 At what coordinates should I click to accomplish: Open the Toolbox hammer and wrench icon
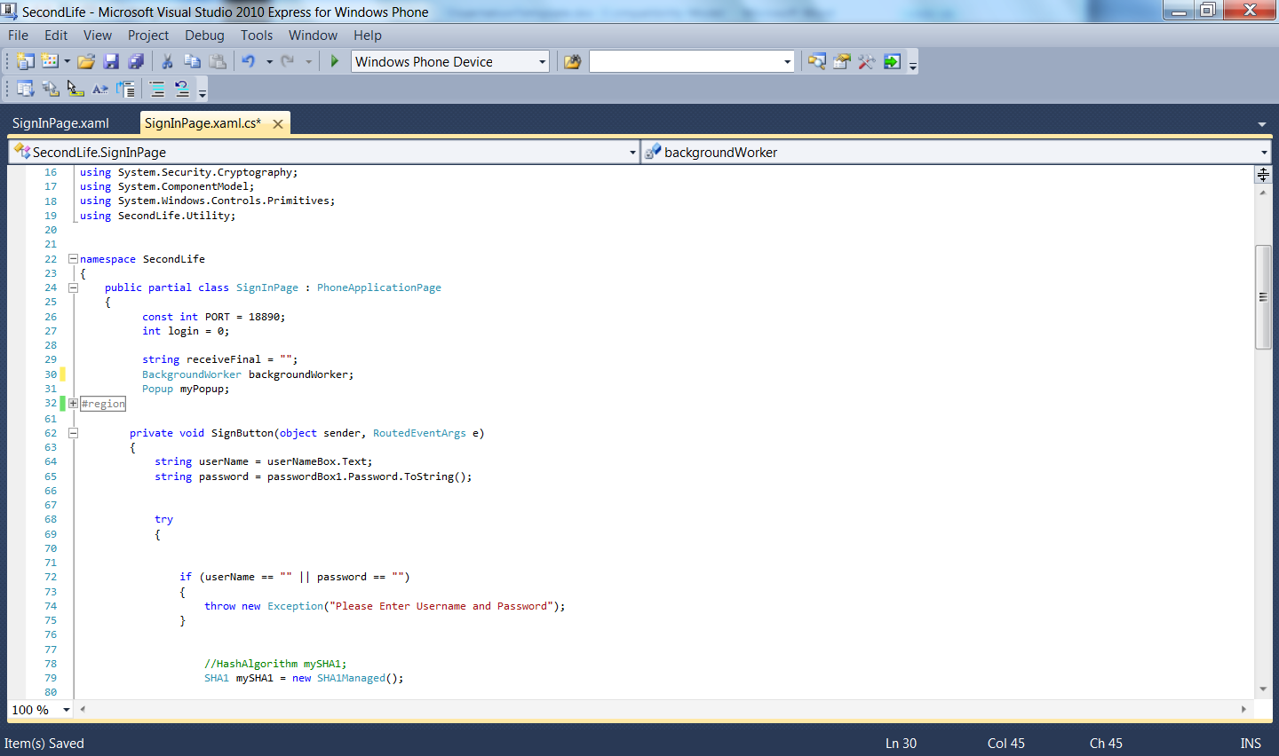point(867,61)
